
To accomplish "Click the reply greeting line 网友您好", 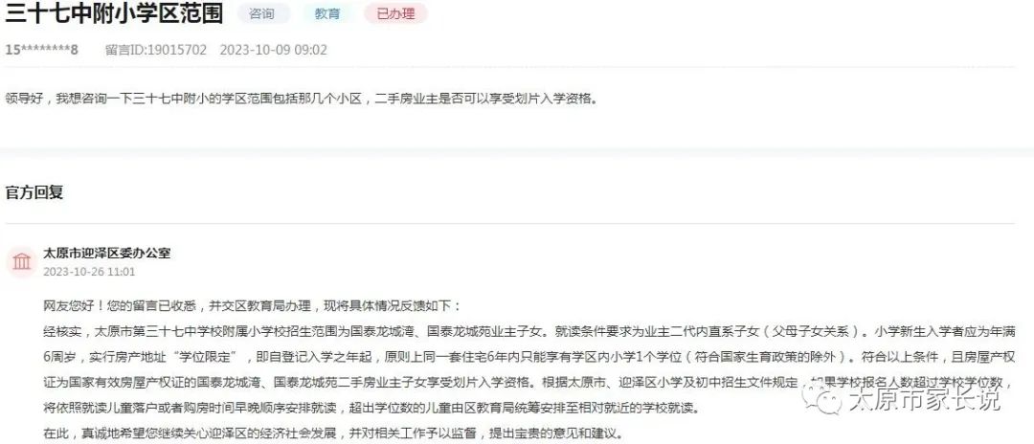I will click(253, 305).
